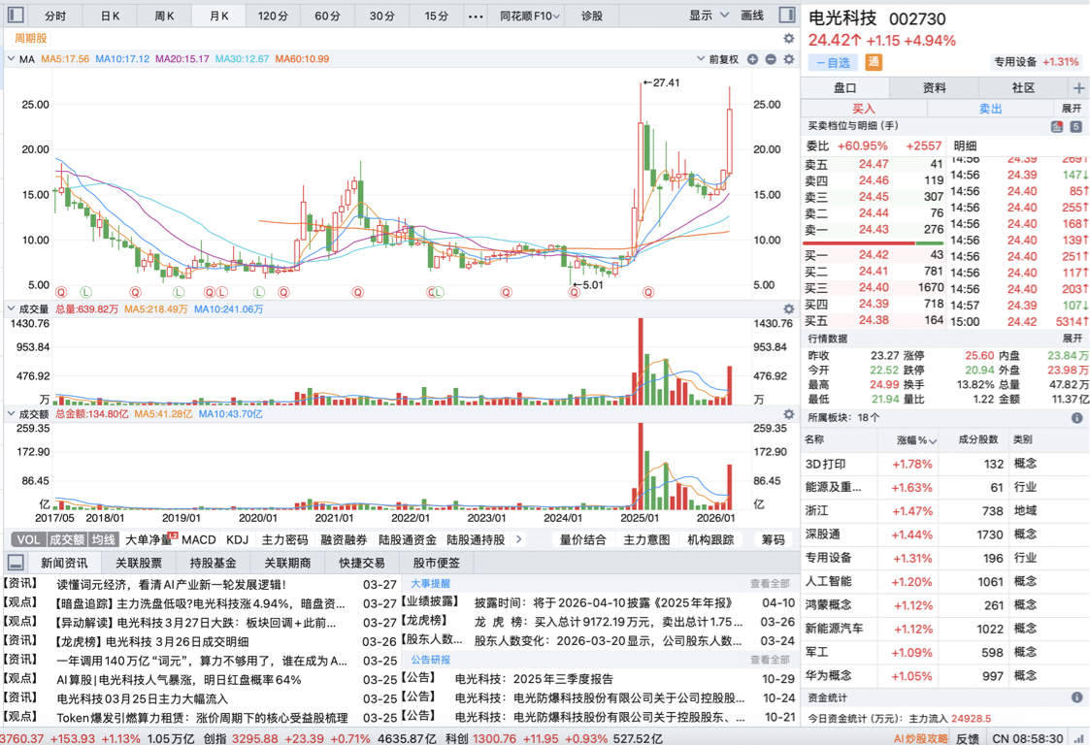Remove from watchlist via 自选 button

[834, 62]
